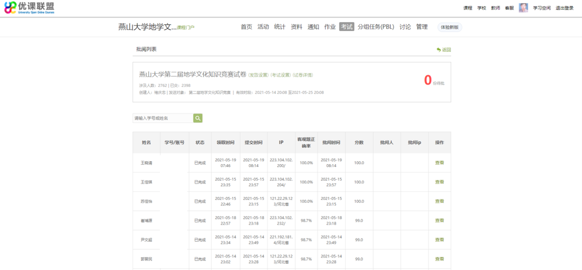582x270 pixels.
Task: Open the 分组任务(PBL) tab
Action: click(x=376, y=27)
